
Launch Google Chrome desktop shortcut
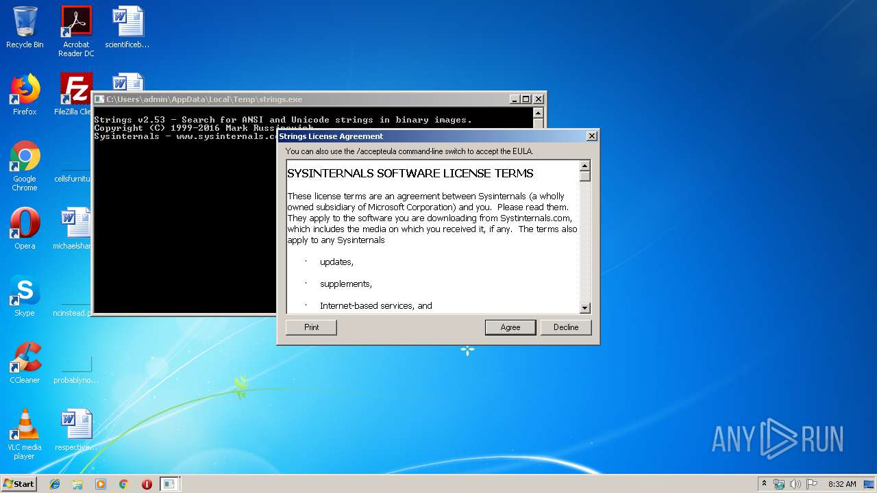pos(25,166)
